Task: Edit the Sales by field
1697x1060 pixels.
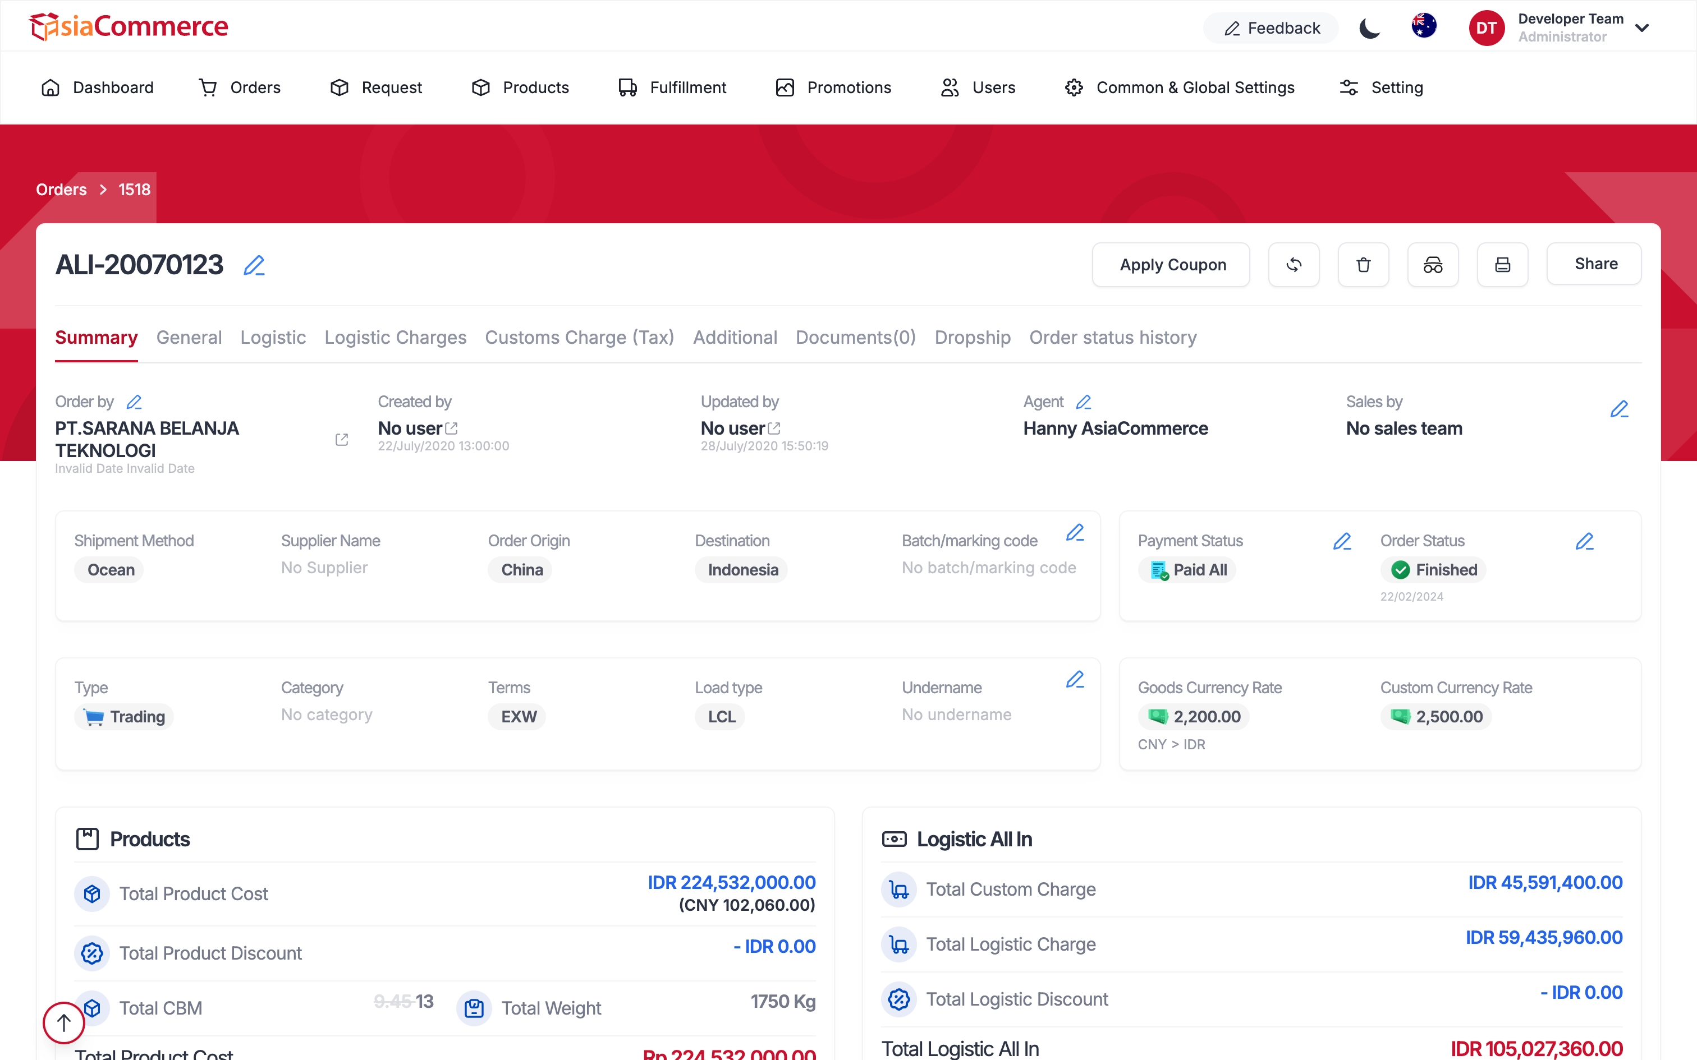Action: (x=1619, y=409)
